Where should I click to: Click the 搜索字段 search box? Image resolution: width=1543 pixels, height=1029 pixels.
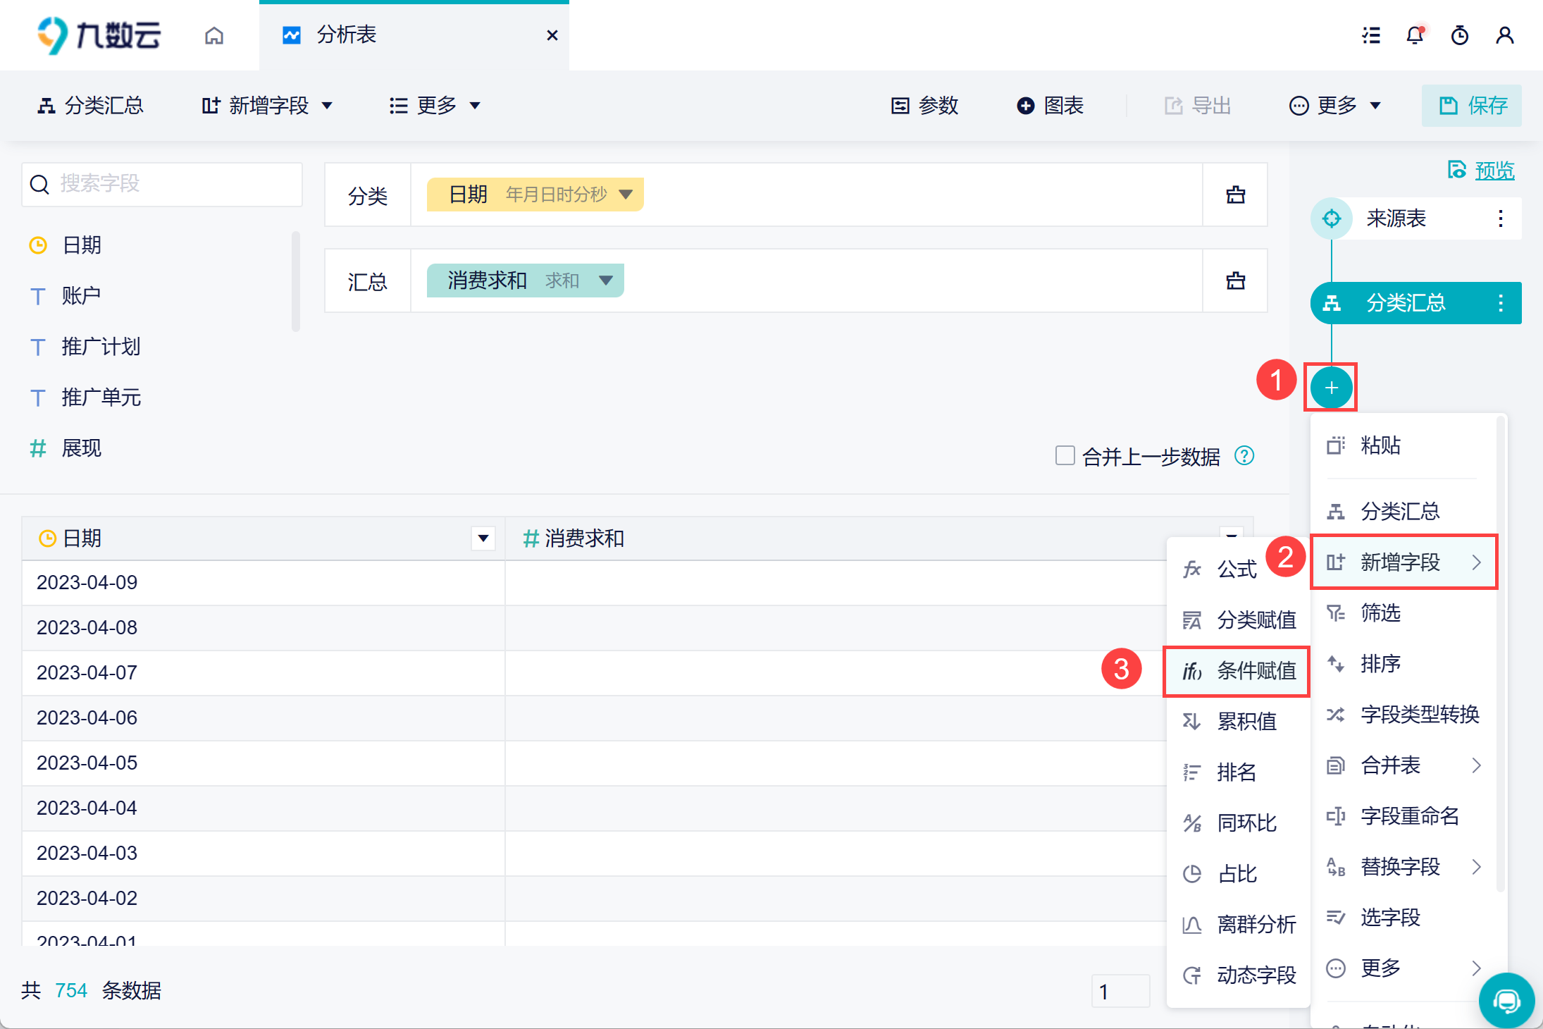click(162, 184)
